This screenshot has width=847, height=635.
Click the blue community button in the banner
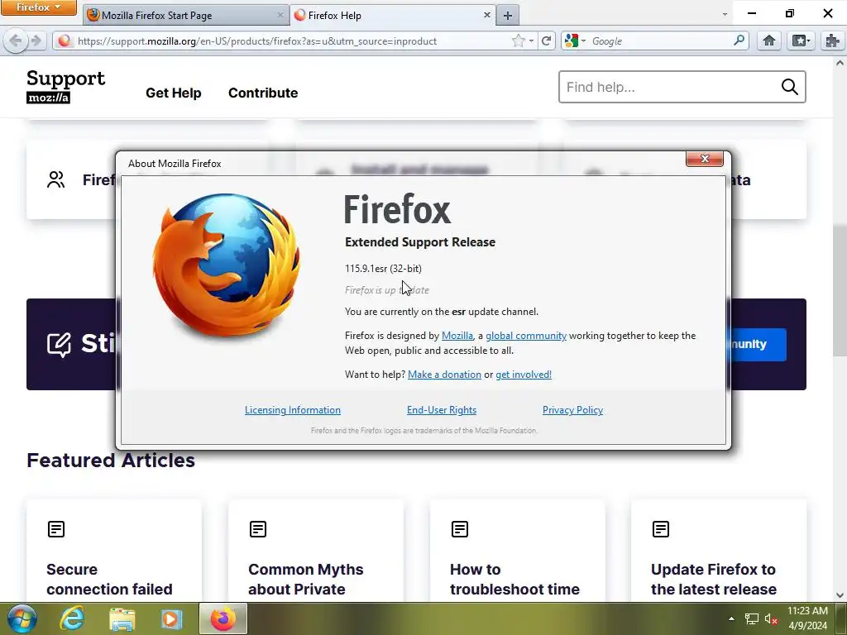[756, 345]
